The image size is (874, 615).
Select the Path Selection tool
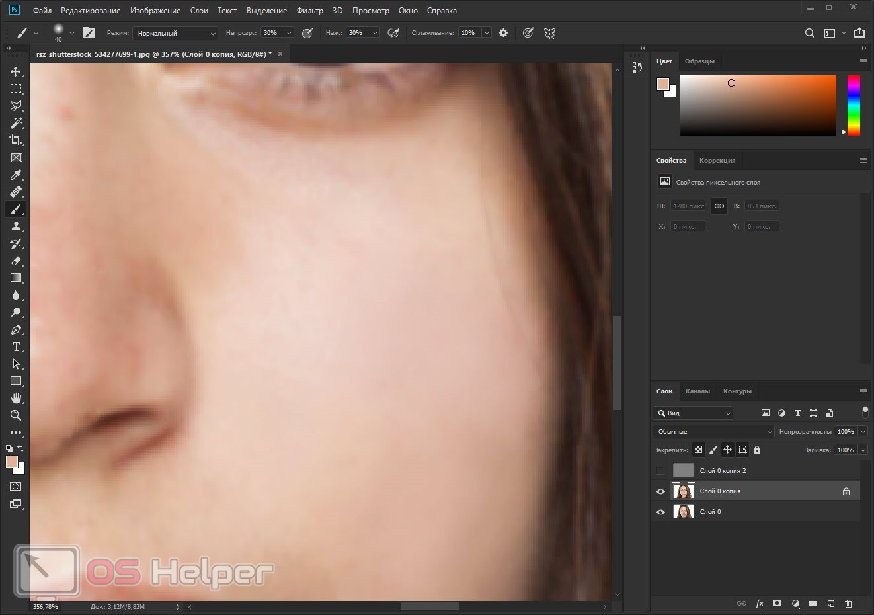16,364
